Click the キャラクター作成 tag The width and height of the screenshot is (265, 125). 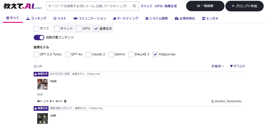60,74
